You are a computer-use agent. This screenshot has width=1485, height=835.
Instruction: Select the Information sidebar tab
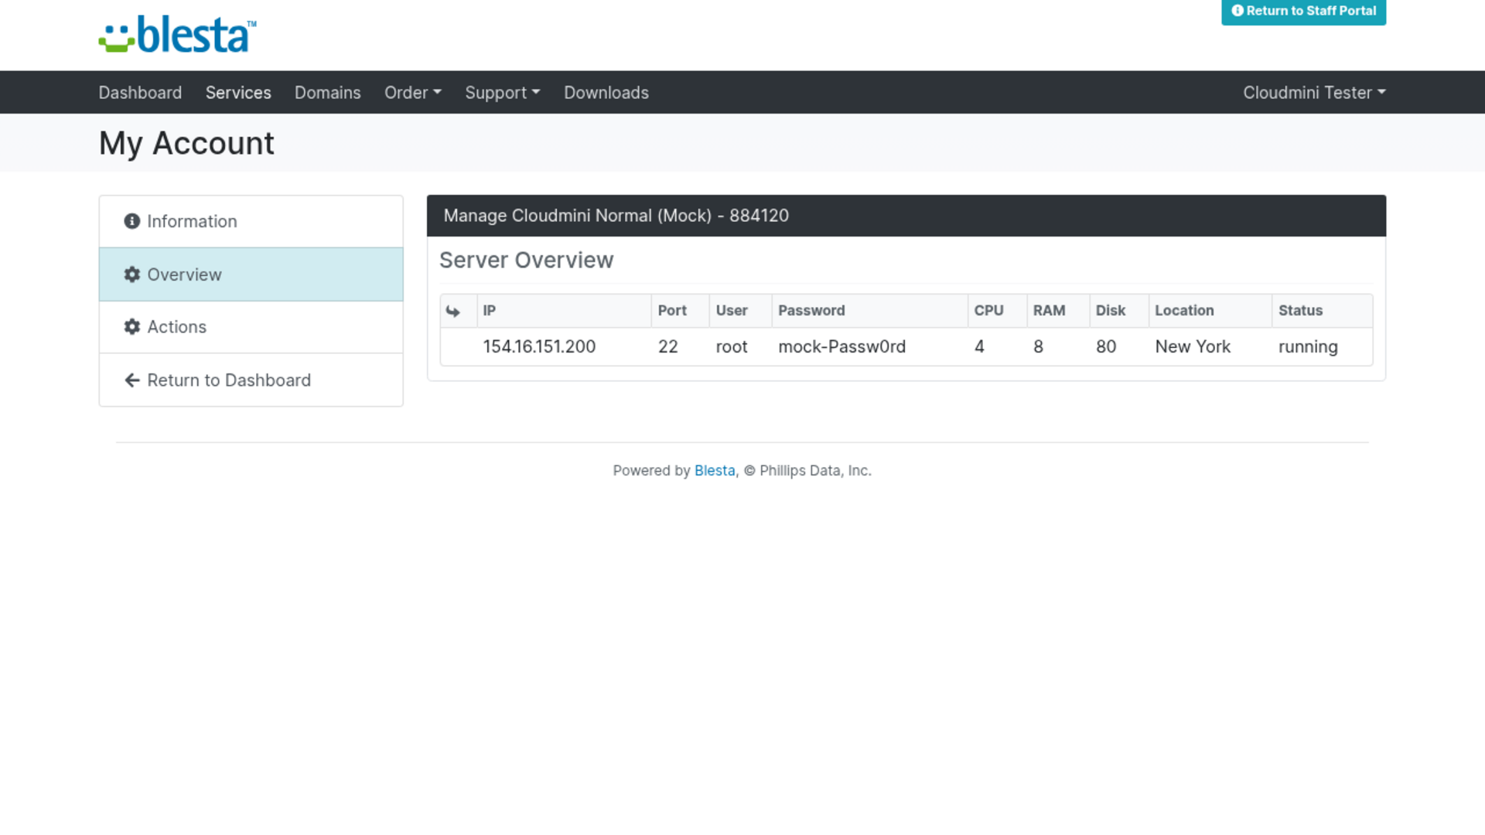click(251, 222)
